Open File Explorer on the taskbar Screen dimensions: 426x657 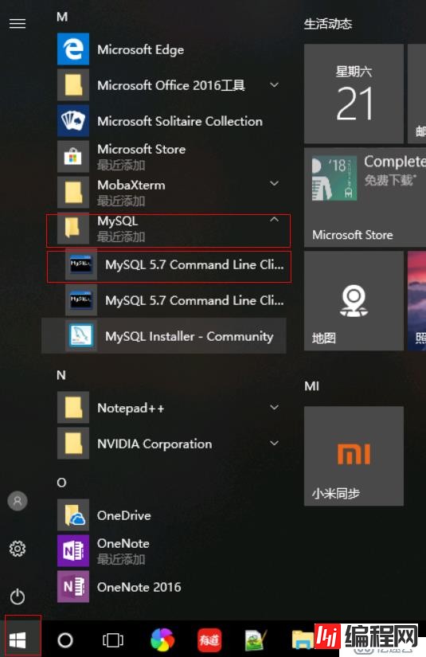[x=303, y=640]
